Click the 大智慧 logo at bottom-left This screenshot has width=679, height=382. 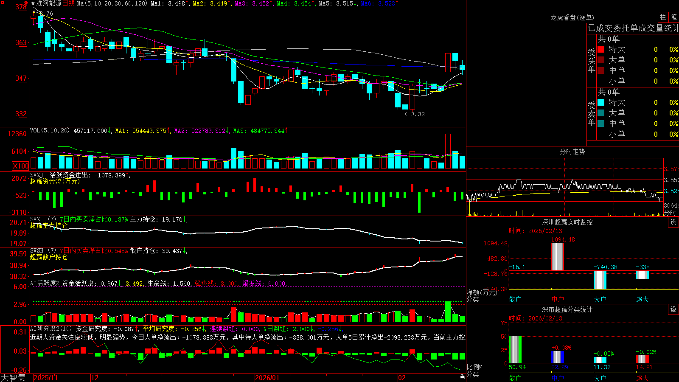(x=14, y=378)
